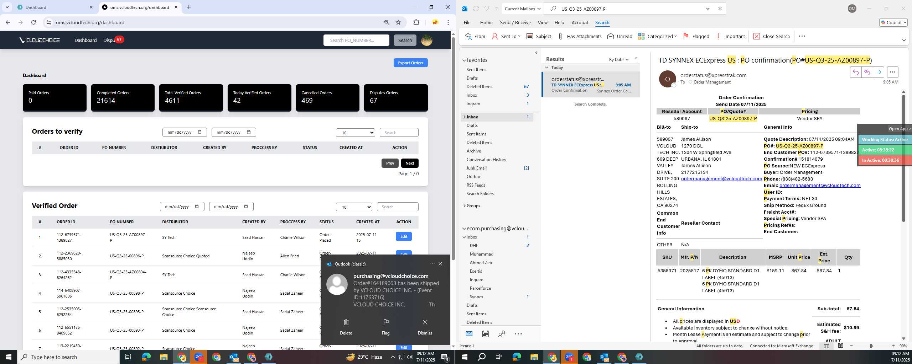912x364 pixels.
Task: Close the Outlook notification popup
Action: coord(440,264)
